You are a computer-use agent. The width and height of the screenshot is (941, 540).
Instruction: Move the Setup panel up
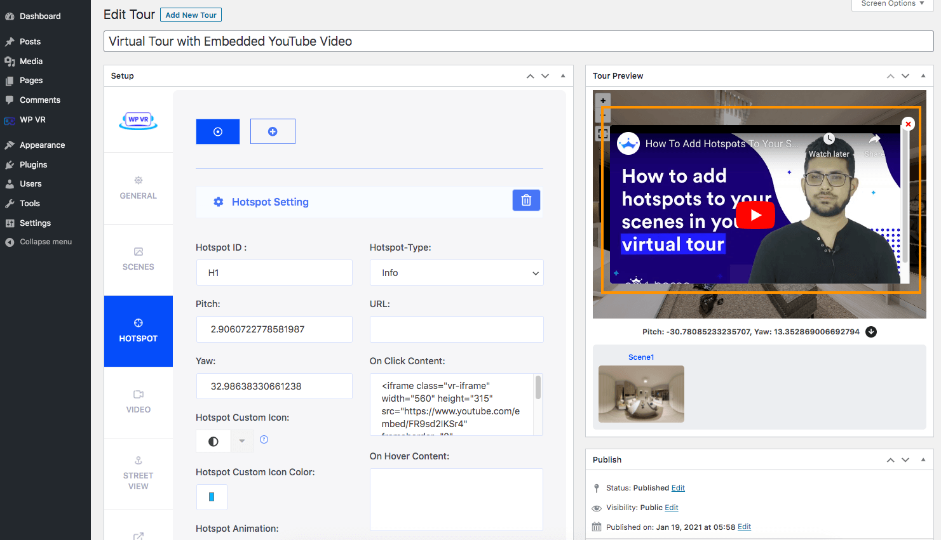pos(530,76)
